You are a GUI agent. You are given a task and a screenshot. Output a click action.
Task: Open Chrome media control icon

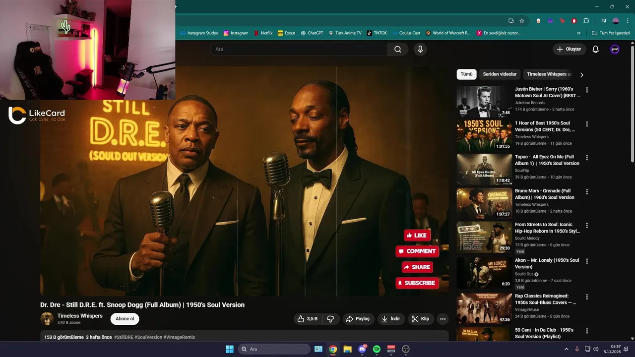pos(604,21)
